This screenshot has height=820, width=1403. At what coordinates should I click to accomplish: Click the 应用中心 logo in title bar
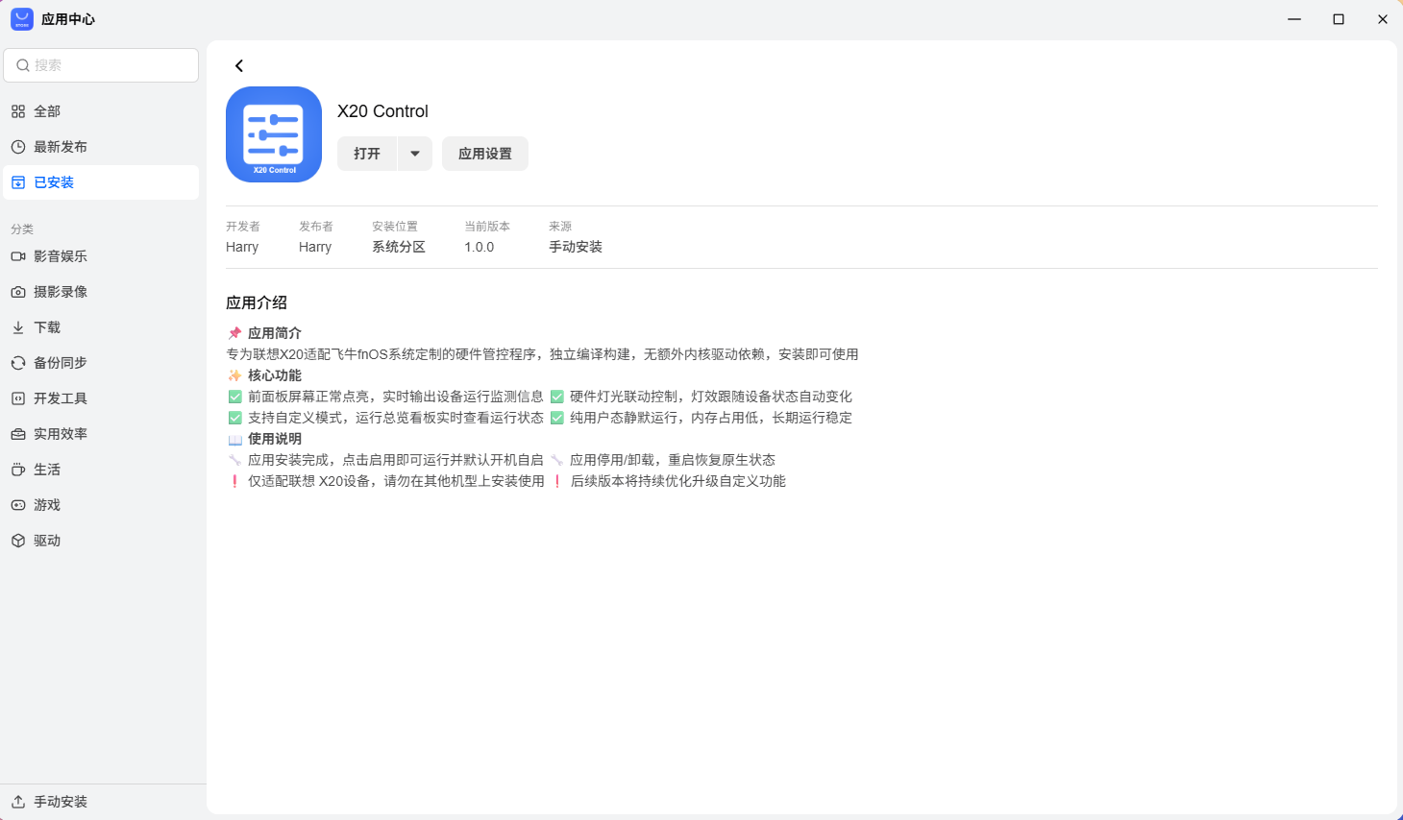pos(22,19)
